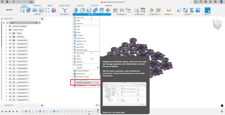Screen dimensions: 225x115
Task: Expand Document Settings node
Action: pyautogui.click(x=6, y=26)
